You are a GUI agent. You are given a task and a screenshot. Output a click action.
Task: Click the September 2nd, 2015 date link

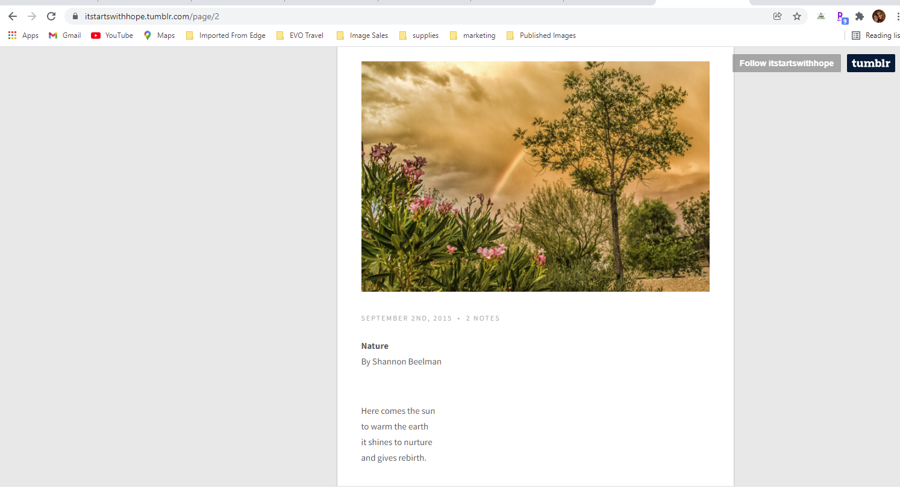coord(407,318)
